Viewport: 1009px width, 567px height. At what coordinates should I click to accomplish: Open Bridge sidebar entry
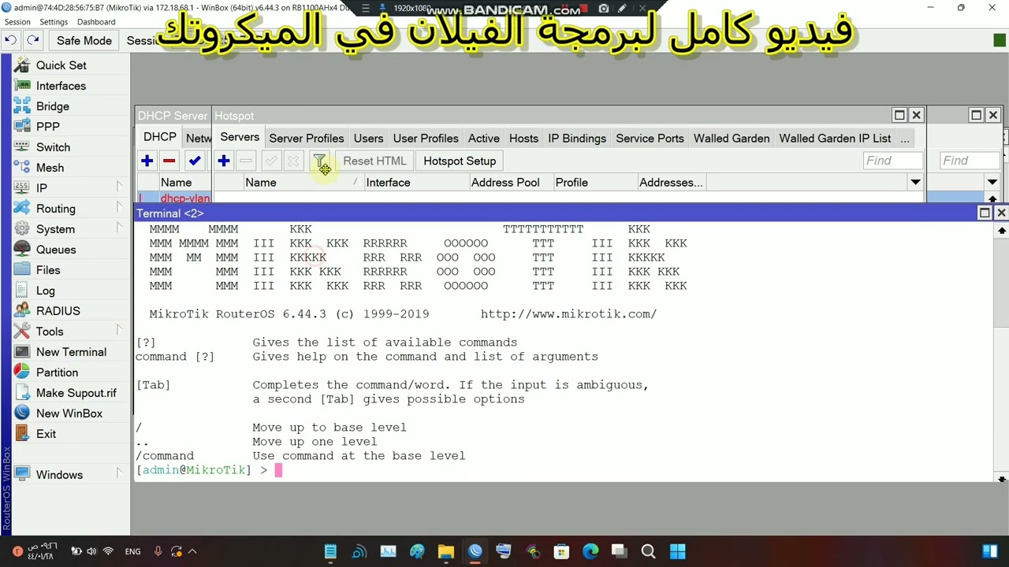(53, 106)
